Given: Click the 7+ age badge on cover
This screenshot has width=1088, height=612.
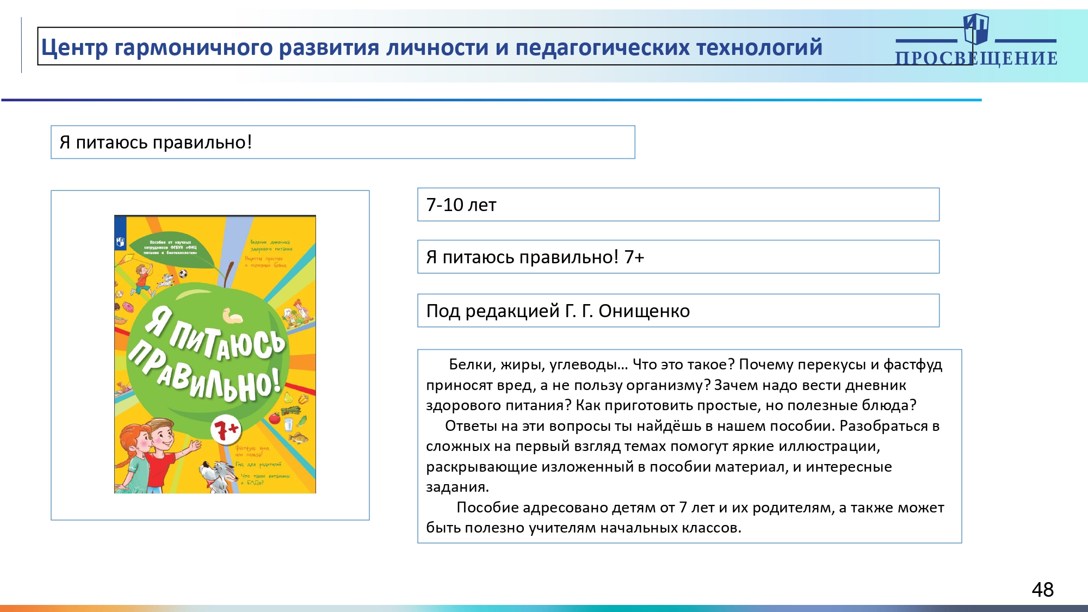Looking at the screenshot, I should coord(226,430).
